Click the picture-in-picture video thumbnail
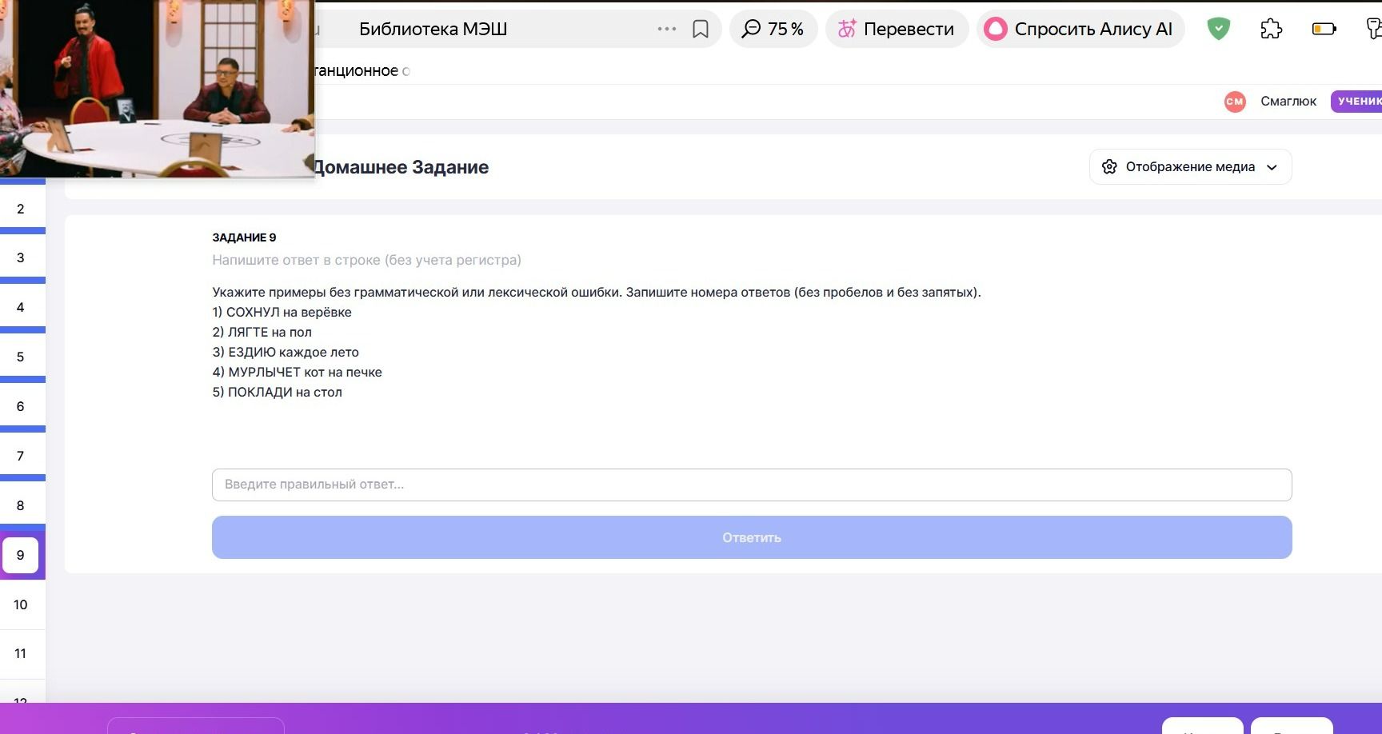This screenshot has width=1382, height=734. [x=157, y=88]
